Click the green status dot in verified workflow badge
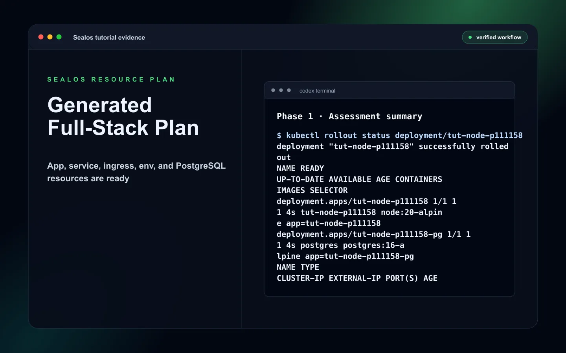Screen dimensions: 566x353 pyautogui.click(x=470, y=37)
